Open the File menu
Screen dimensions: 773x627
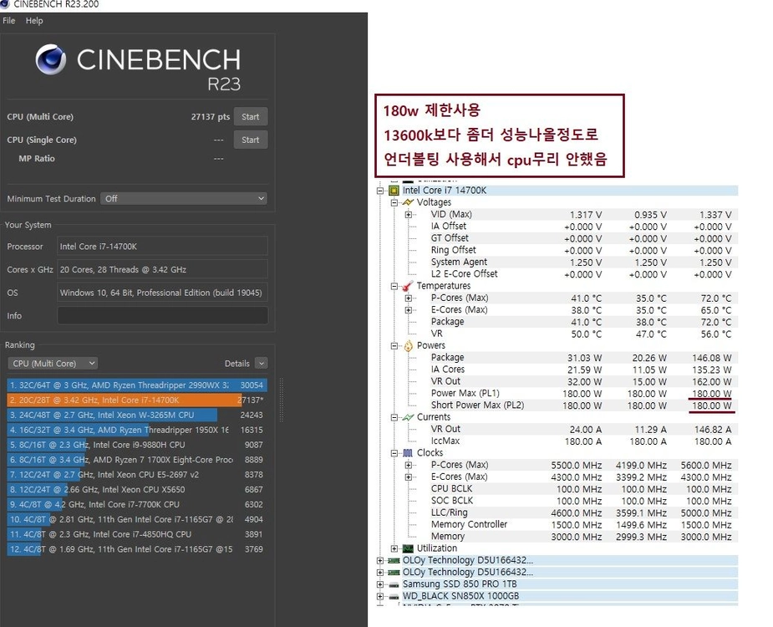(x=9, y=21)
